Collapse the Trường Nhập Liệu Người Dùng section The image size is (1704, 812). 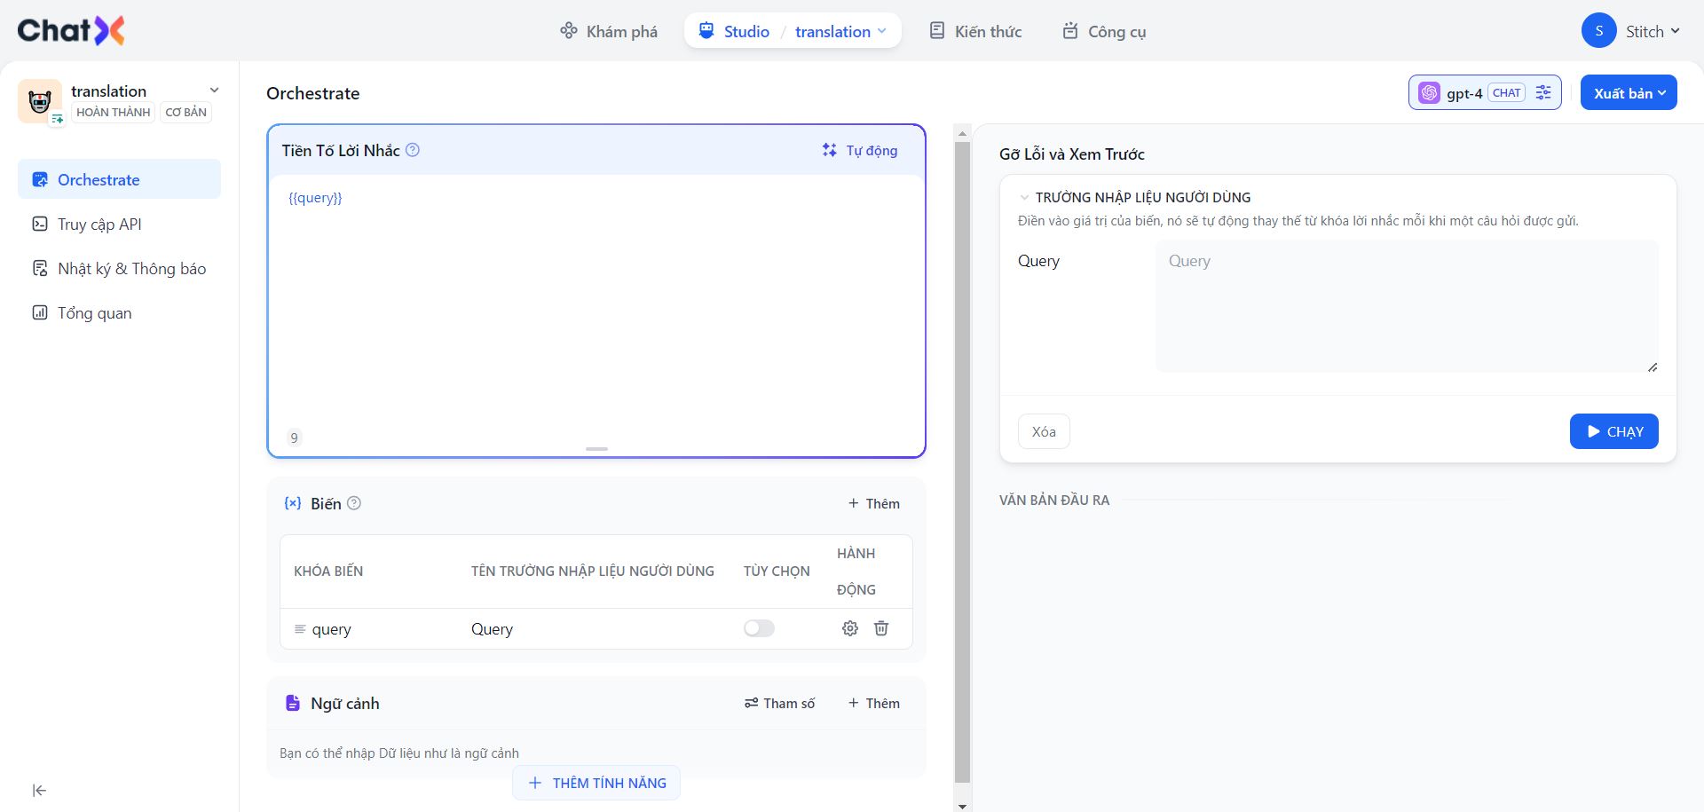[x=1025, y=198]
